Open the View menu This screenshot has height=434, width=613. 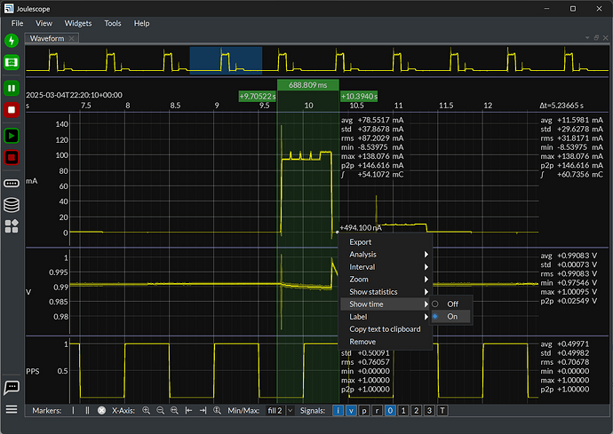click(44, 23)
